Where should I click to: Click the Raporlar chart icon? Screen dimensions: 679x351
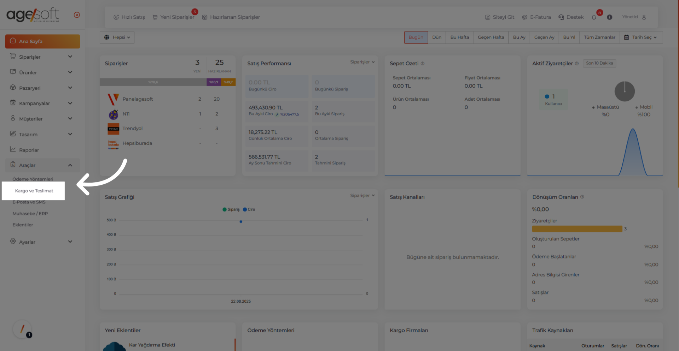point(13,149)
